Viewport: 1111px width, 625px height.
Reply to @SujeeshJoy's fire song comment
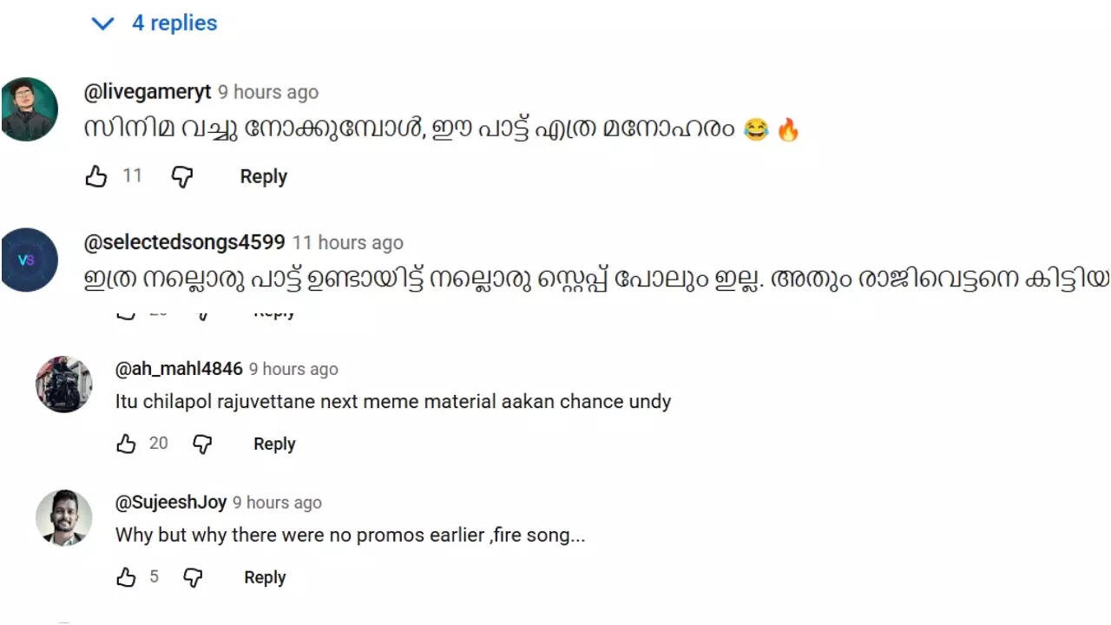point(265,578)
